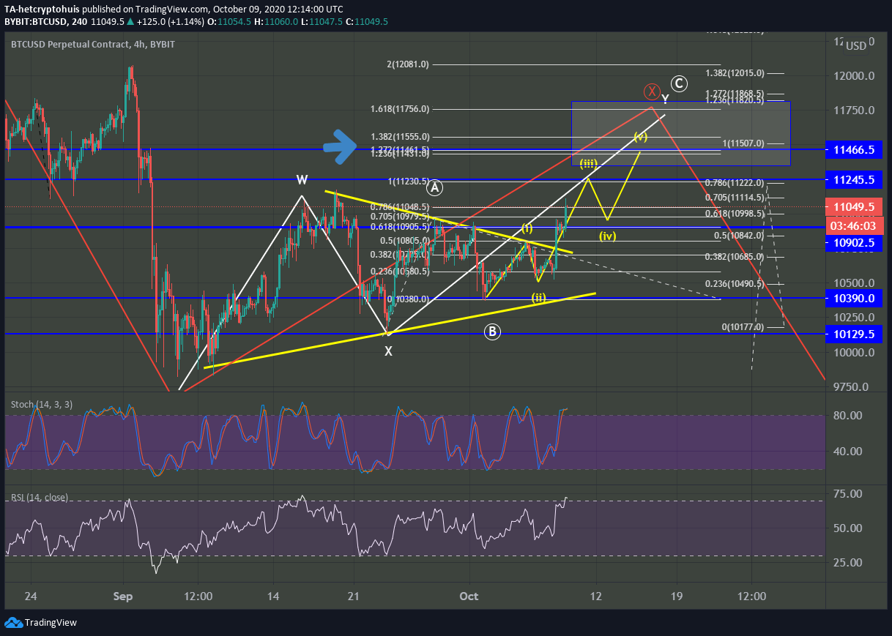
Task: Click the 0(10177.0) Fibonacci label
Action: [x=743, y=327]
